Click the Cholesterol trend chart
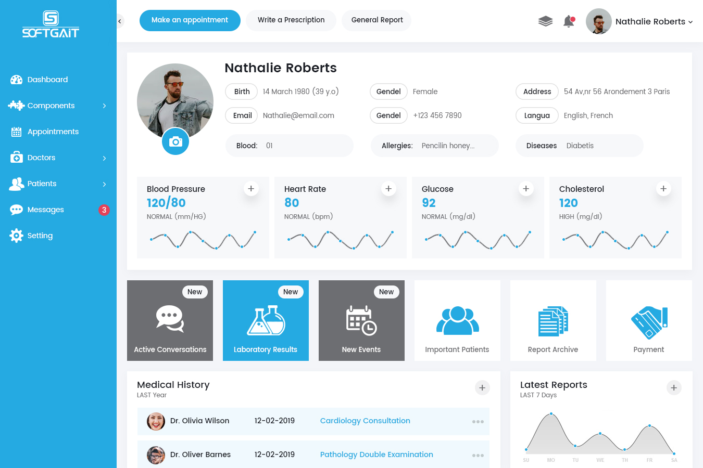This screenshot has width=703, height=468. [x=616, y=240]
